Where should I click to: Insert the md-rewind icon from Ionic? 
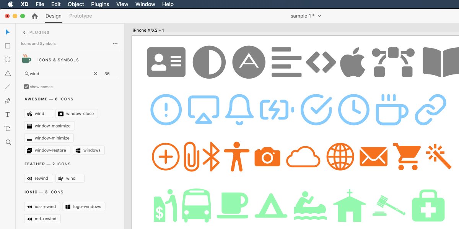[42, 219]
